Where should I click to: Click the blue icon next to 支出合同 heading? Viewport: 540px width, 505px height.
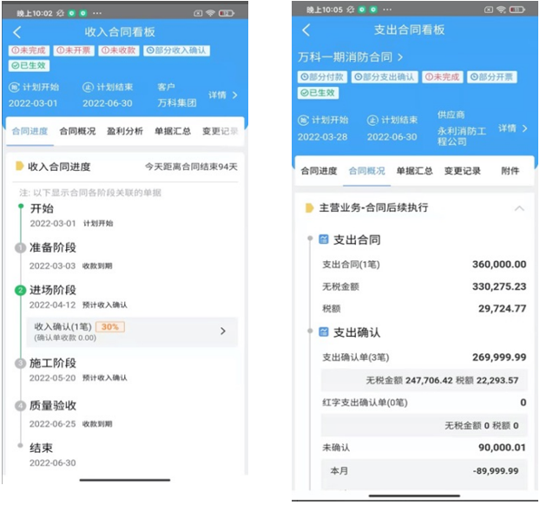(324, 239)
